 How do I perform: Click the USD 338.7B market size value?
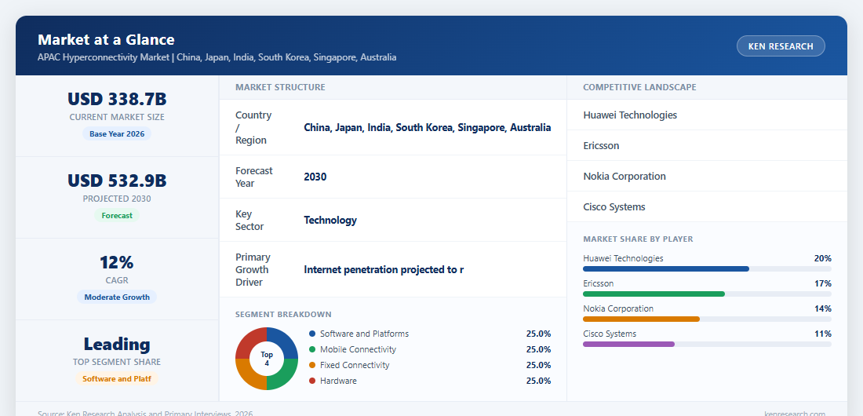117,99
